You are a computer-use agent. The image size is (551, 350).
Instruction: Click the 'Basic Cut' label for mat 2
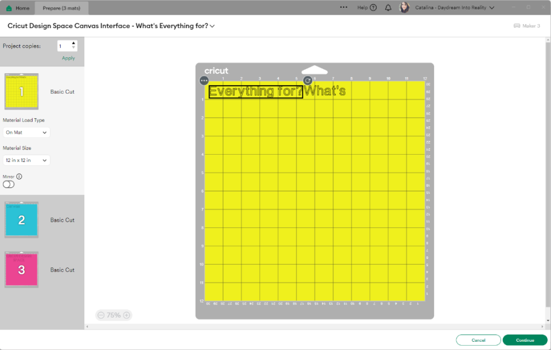point(62,220)
